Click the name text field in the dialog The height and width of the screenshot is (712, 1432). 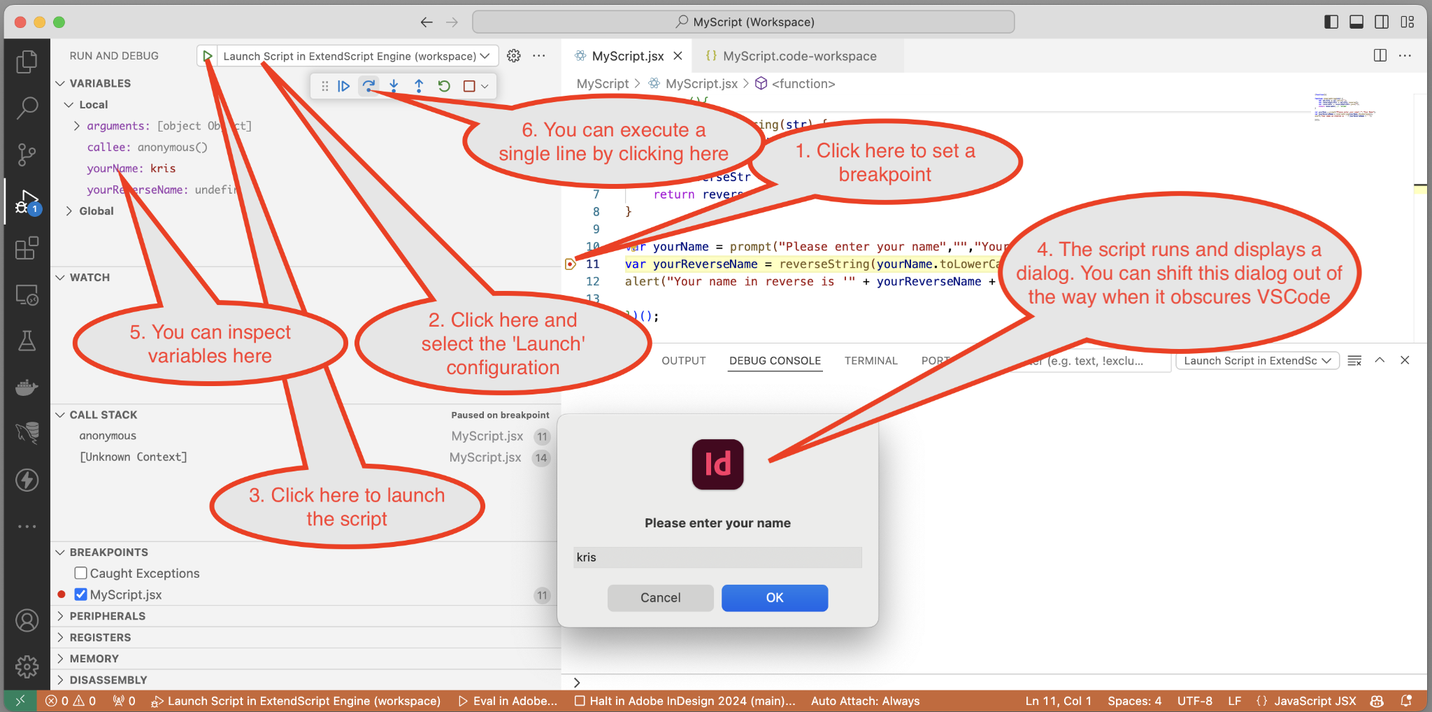(717, 557)
